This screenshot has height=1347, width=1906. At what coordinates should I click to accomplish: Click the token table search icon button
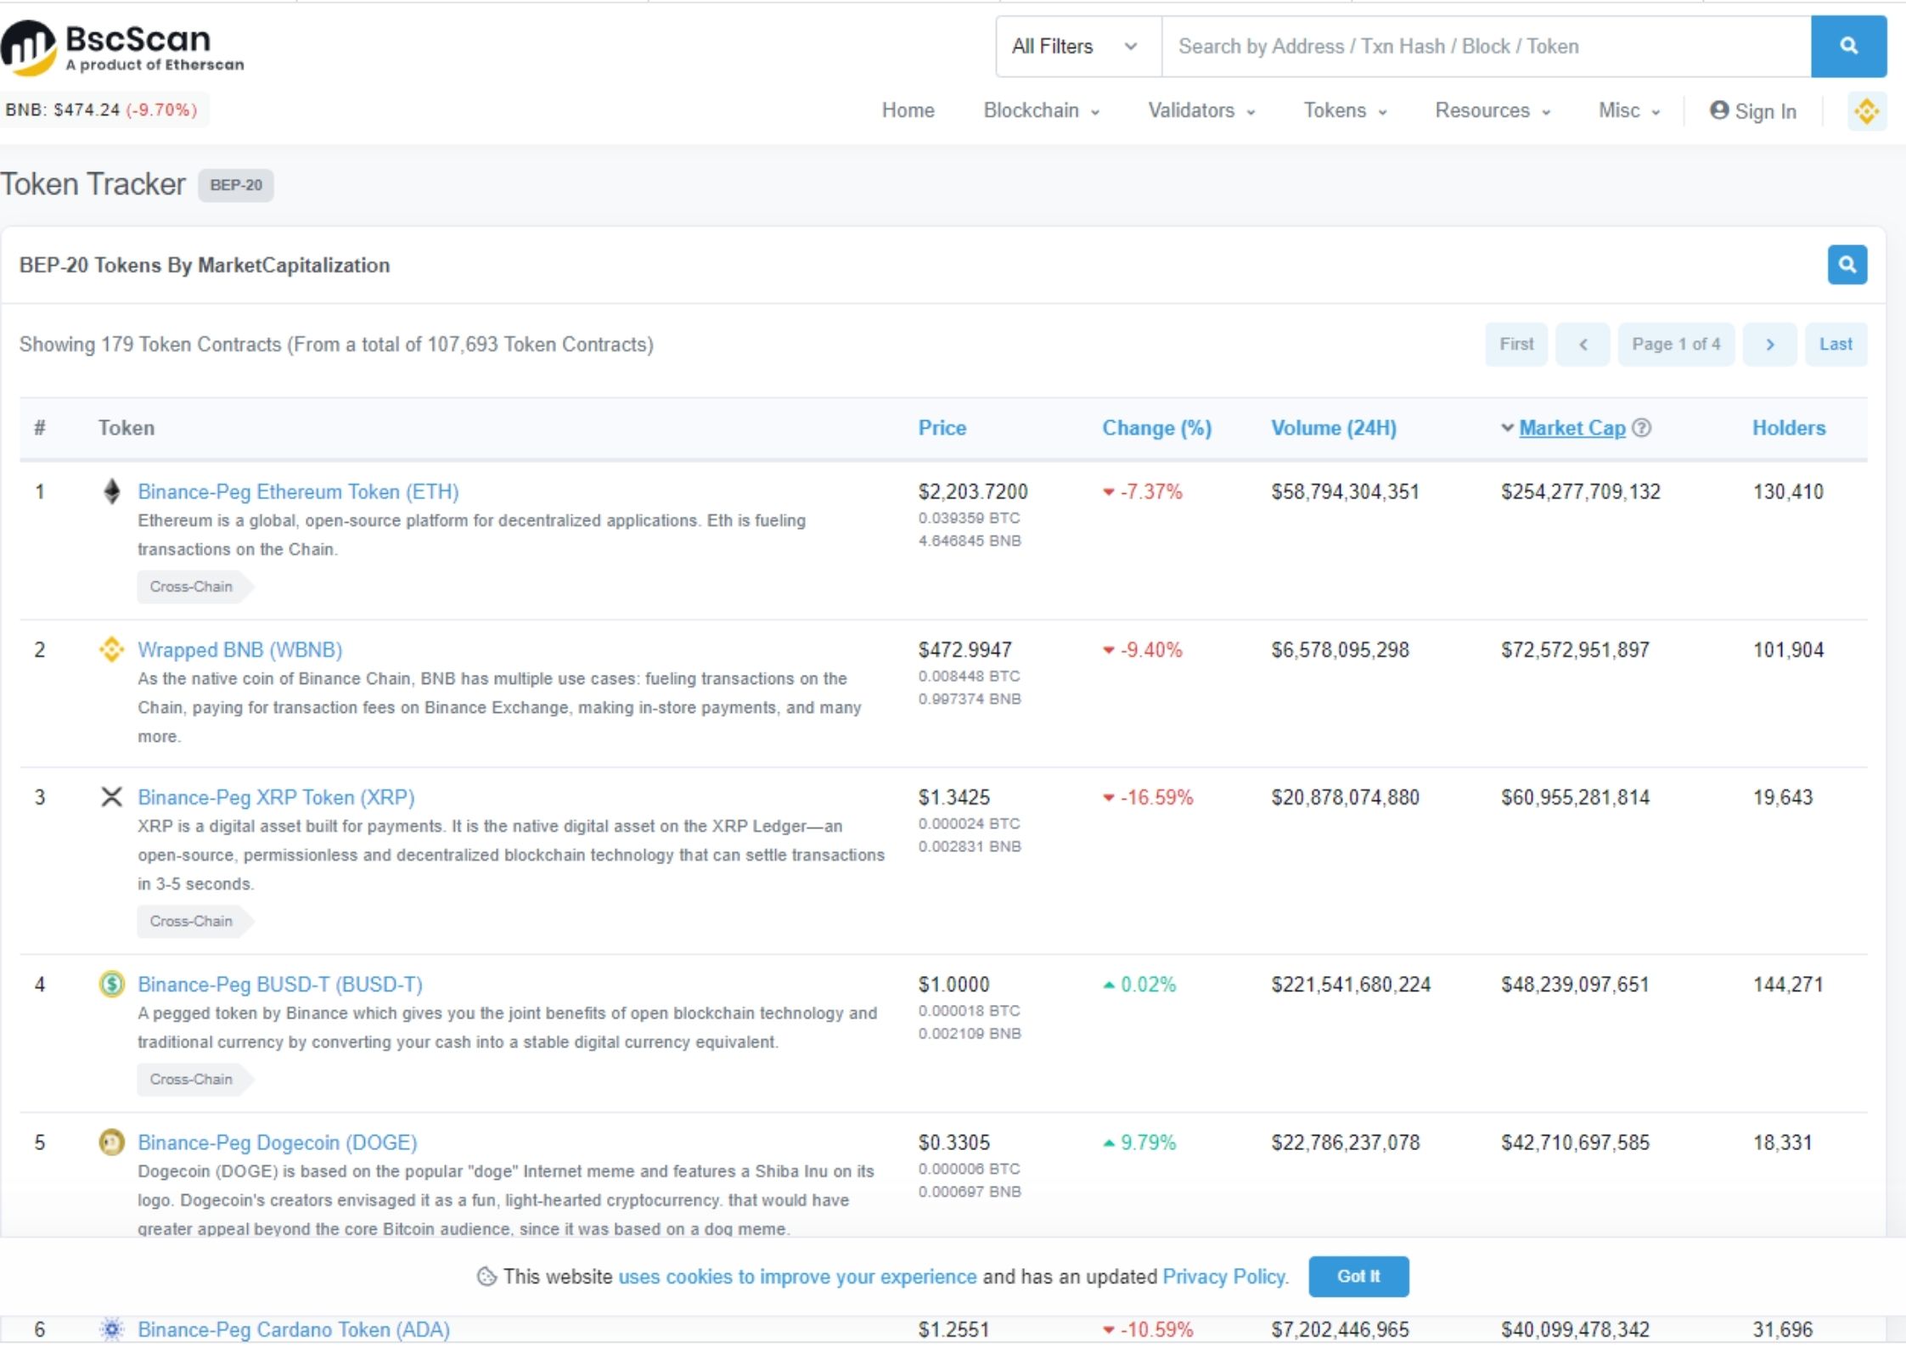[1847, 265]
